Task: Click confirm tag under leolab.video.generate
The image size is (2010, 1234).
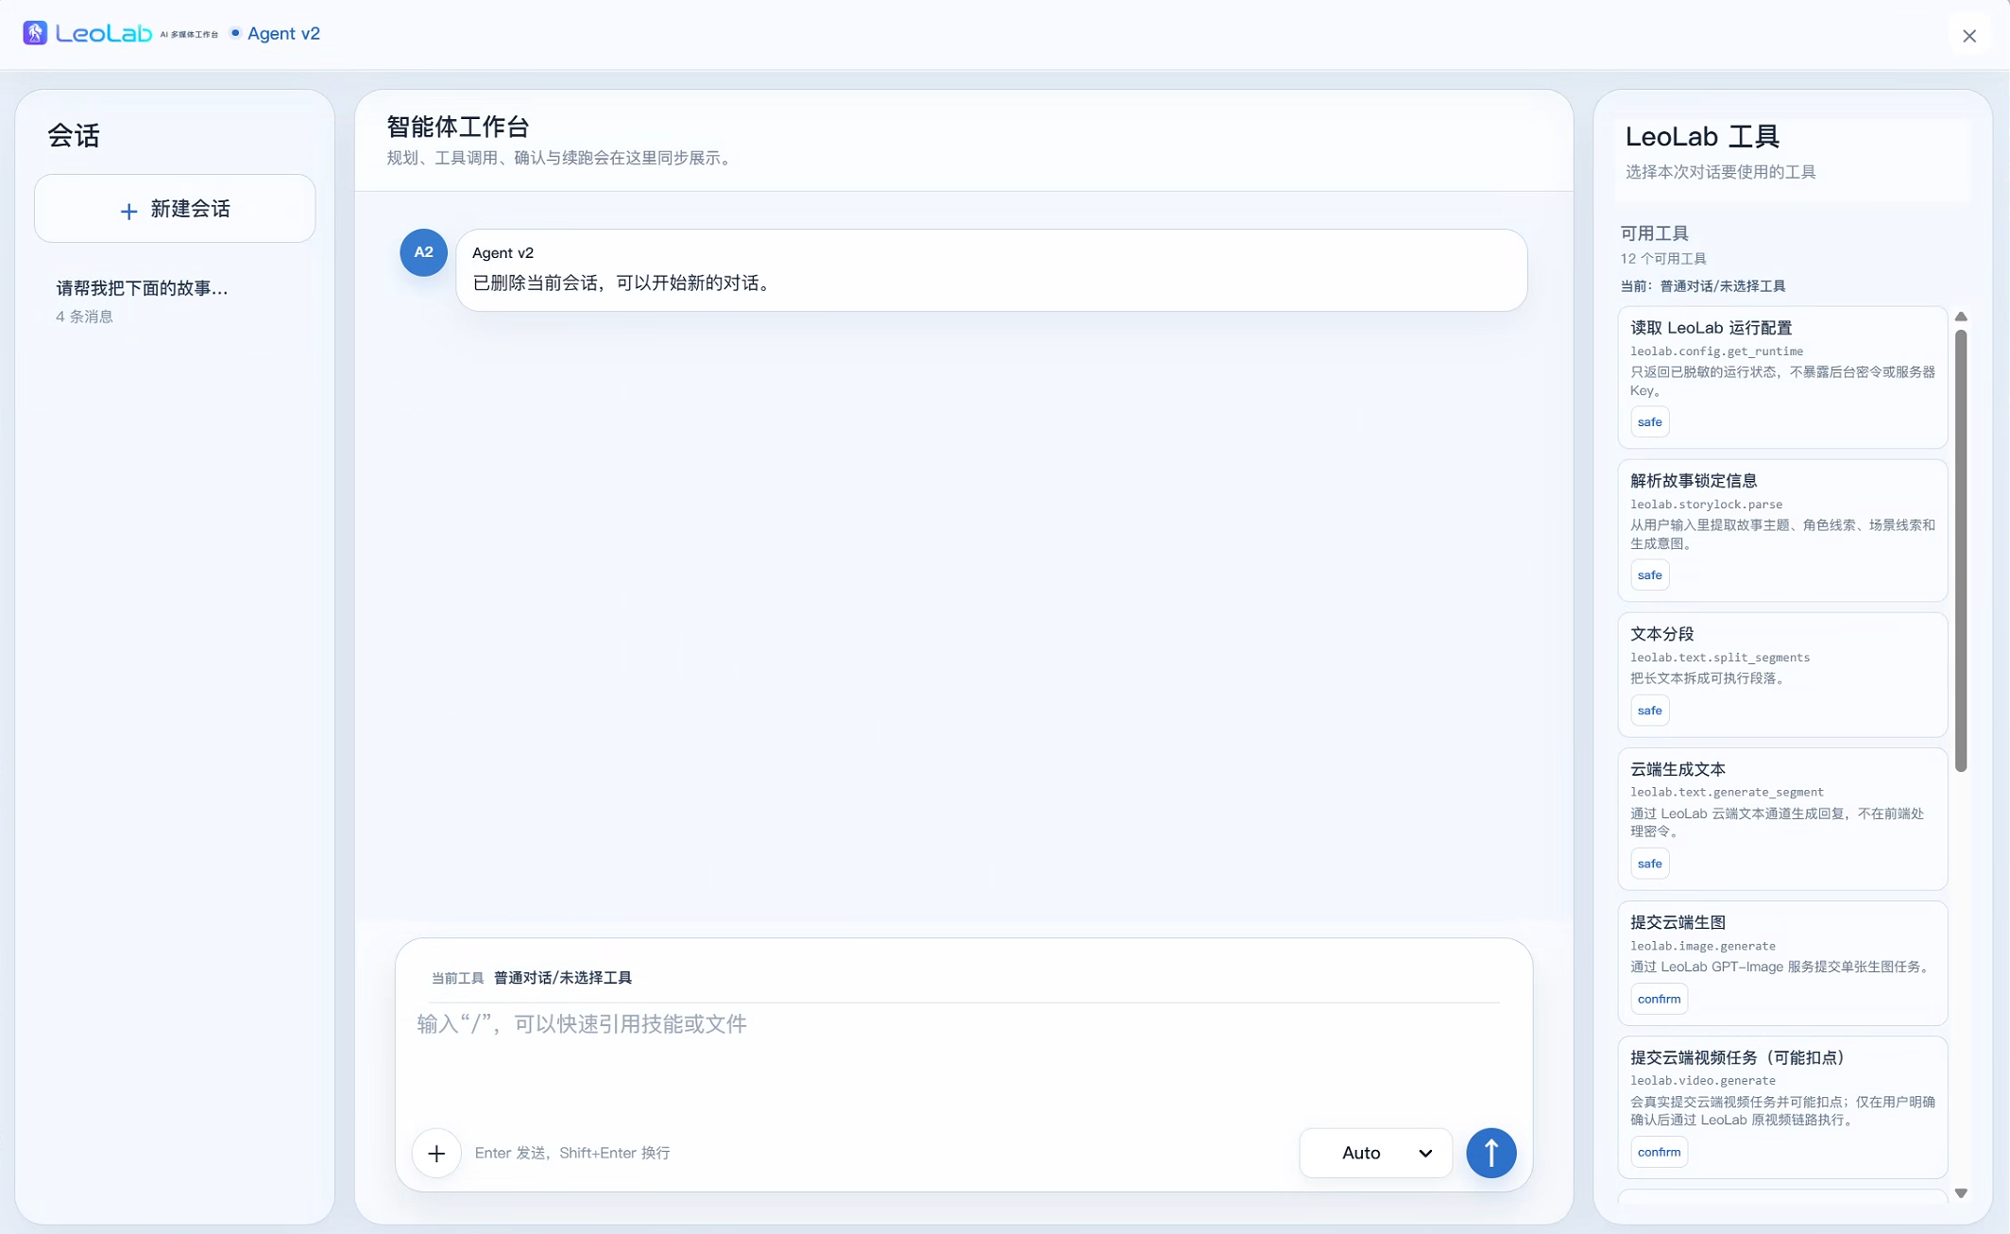Action: click(1659, 1152)
